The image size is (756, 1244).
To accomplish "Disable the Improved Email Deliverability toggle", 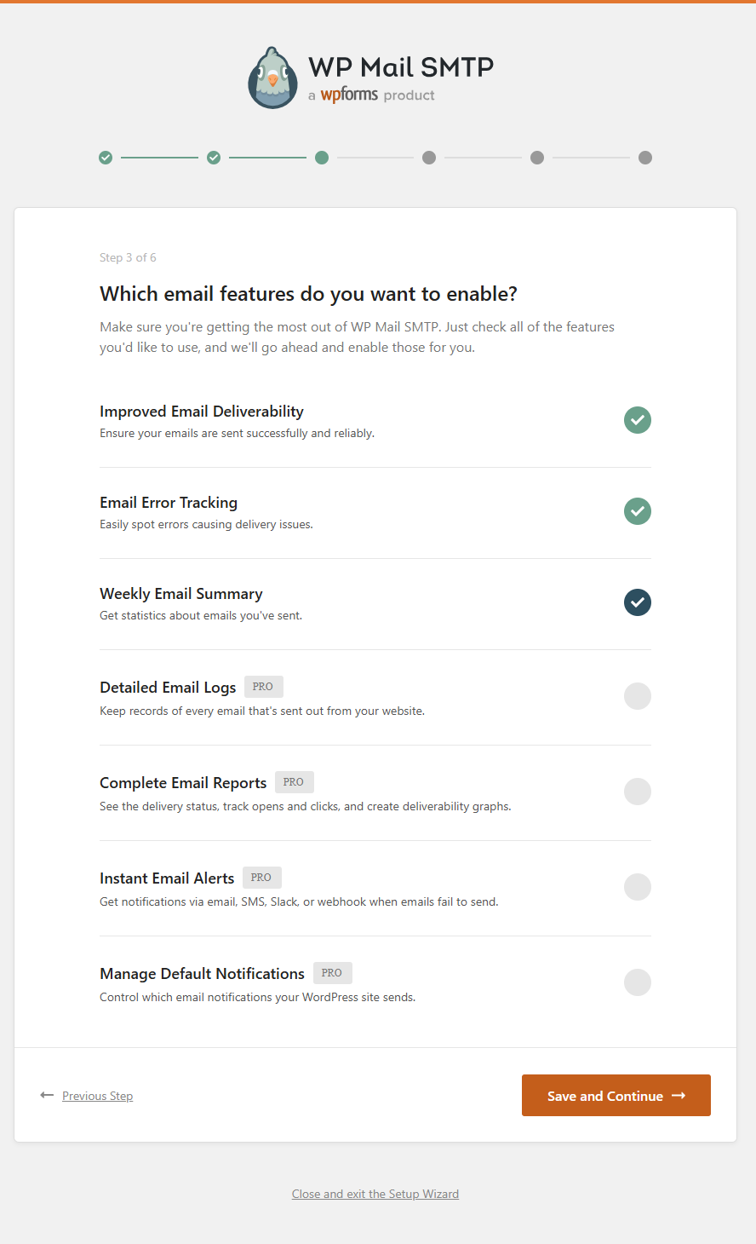I will coord(637,419).
